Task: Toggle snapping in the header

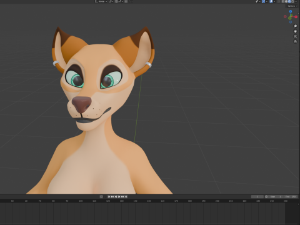Action: [x=116, y=1]
